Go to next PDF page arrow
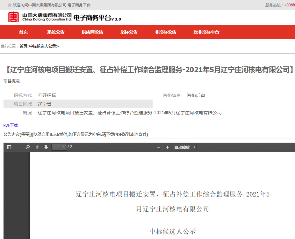The width and height of the screenshot is (295, 239). coord(46,147)
